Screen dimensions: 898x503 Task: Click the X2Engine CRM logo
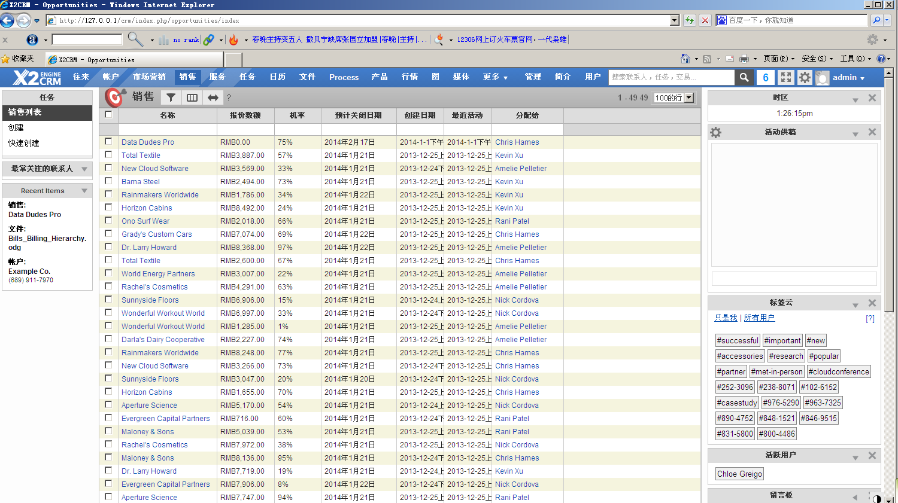pyautogui.click(x=37, y=78)
